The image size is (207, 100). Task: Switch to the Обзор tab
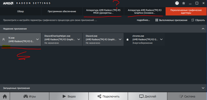point(20,11)
